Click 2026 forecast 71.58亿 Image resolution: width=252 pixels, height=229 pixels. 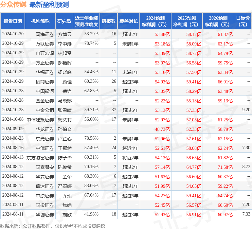[225, 167]
